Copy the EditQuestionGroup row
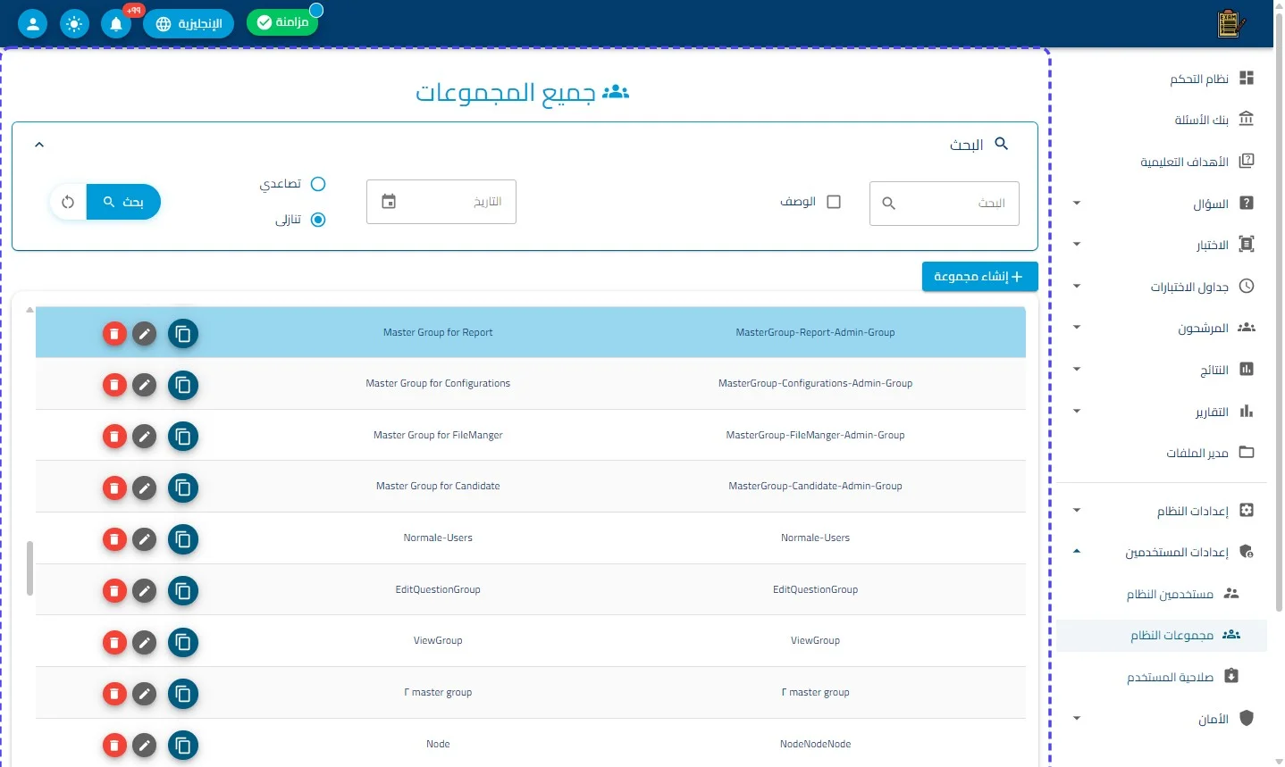This screenshot has width=1285, height=767. (x=183, y=591)
